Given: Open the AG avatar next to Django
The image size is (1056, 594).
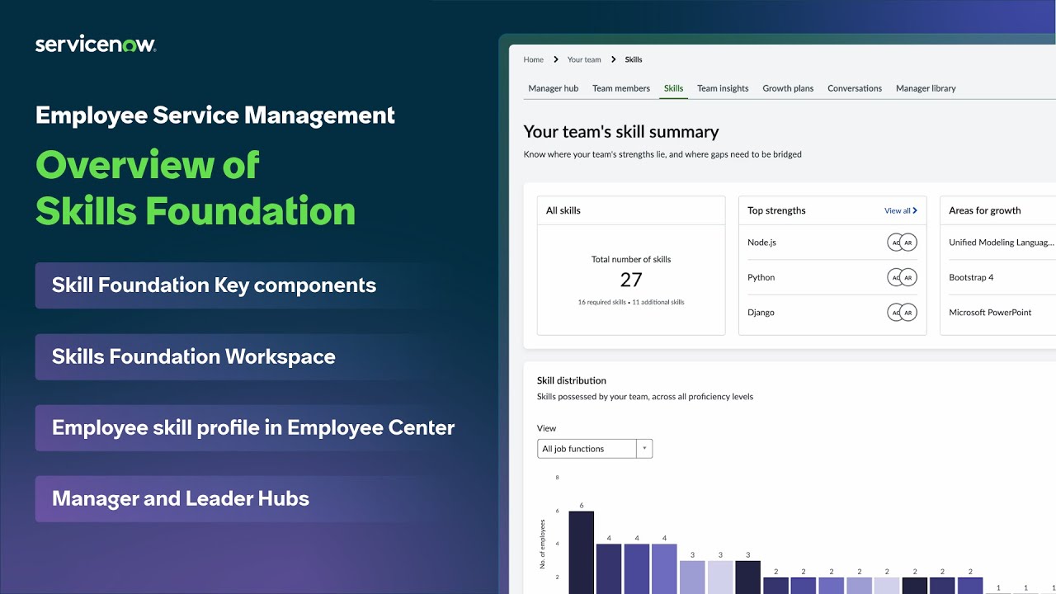Looking at the screenshot, I should 895,312.
